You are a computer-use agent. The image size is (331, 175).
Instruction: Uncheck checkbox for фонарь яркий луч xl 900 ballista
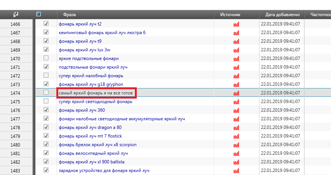(x=46, y=162)
